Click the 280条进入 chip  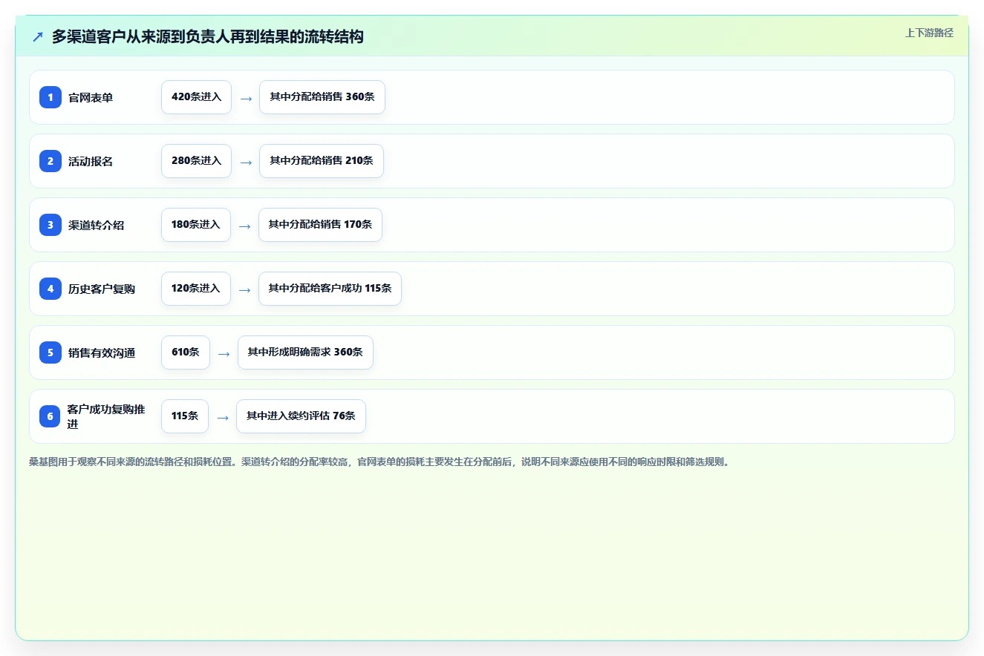(x=196, y=161)
